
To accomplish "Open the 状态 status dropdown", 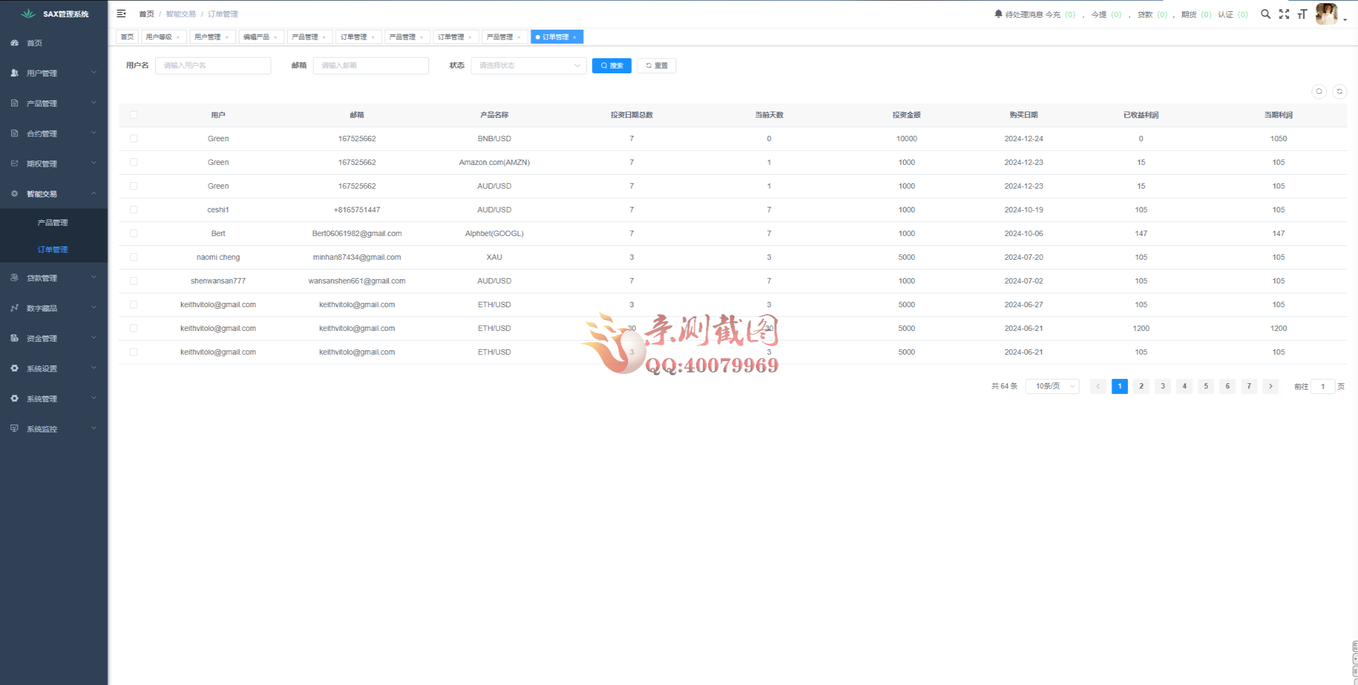I will pyautogui.click(x=528, y=65).
